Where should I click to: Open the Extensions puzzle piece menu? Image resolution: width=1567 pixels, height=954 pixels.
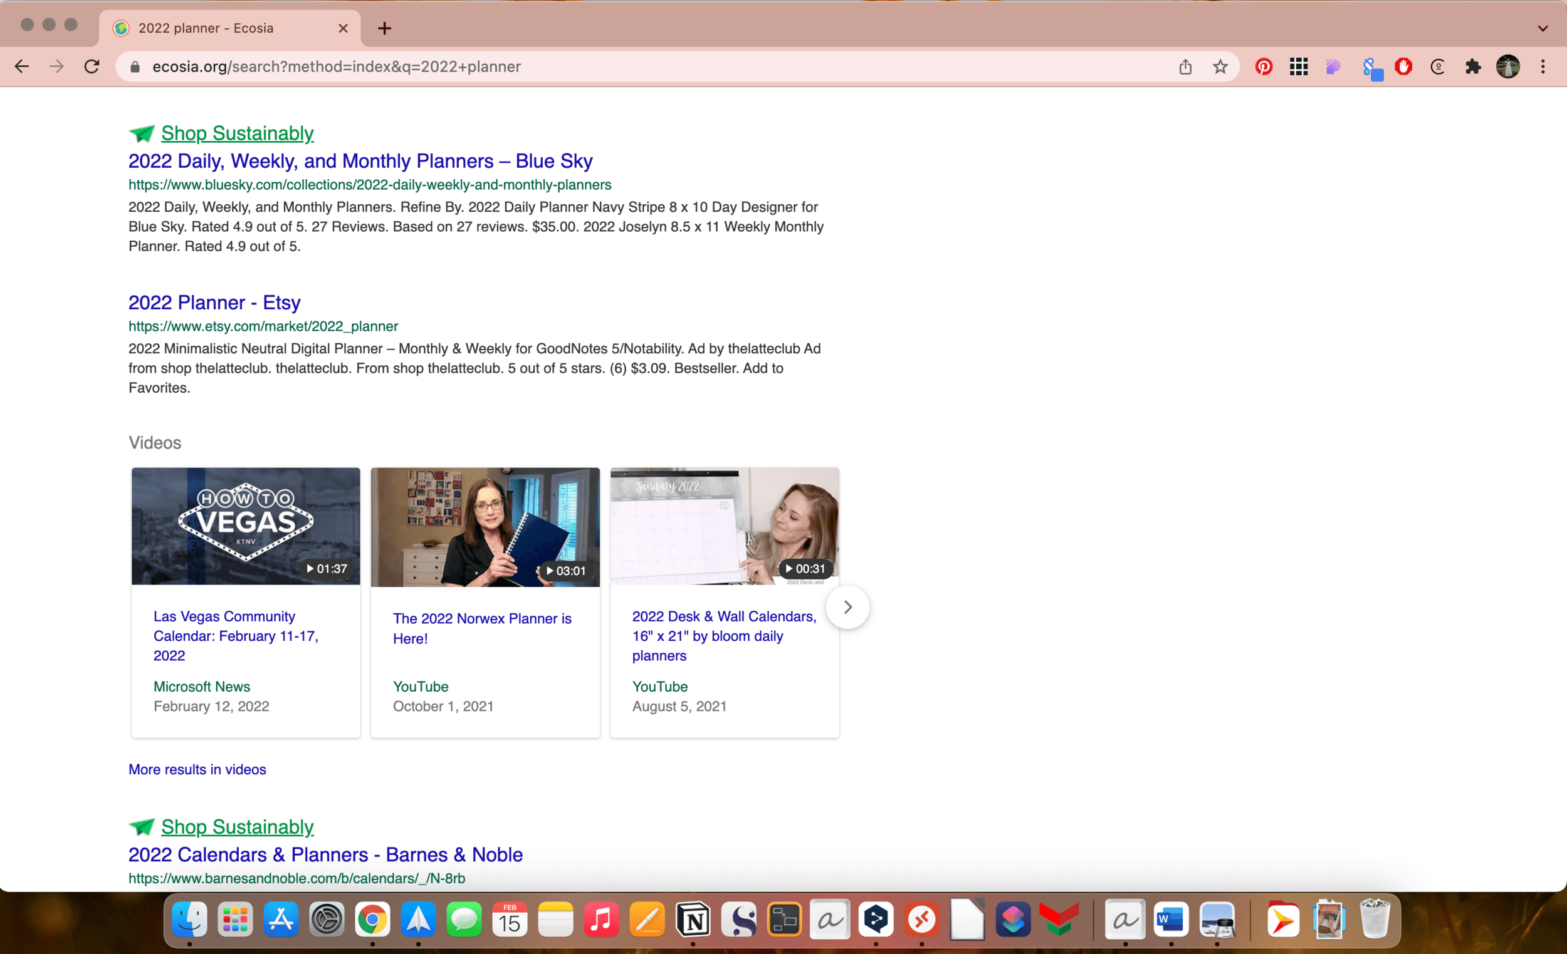pos(1473,67)
